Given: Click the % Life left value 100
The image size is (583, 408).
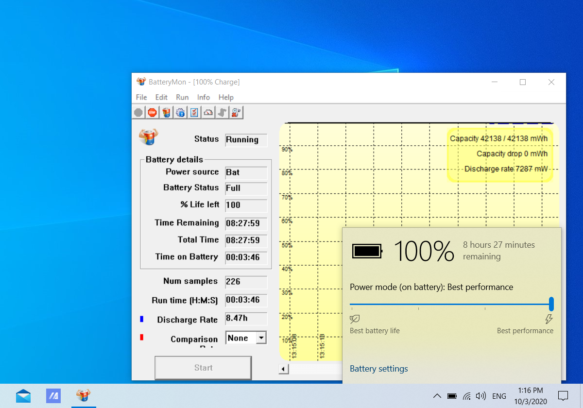Looking at the screenshot, I should 246,205.
